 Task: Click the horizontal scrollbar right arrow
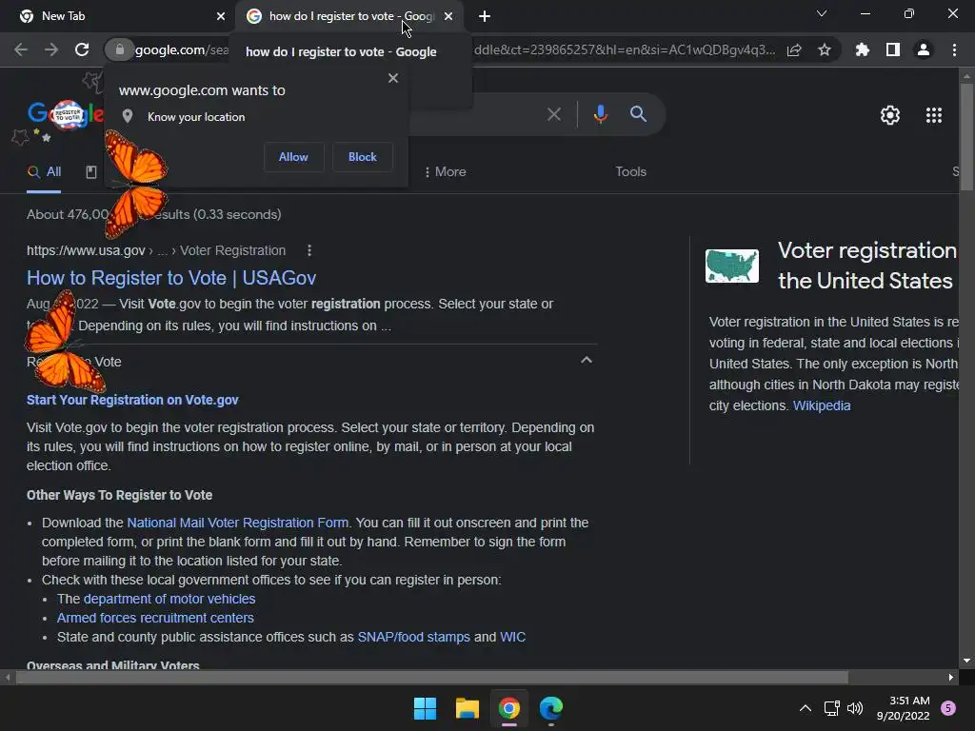tap(951, 678)
